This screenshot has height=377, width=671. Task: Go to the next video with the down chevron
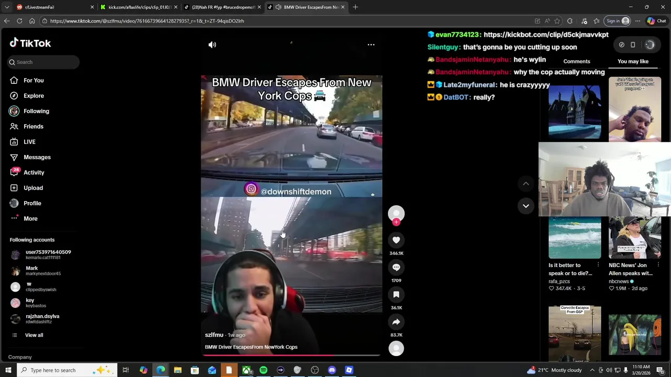526,206
